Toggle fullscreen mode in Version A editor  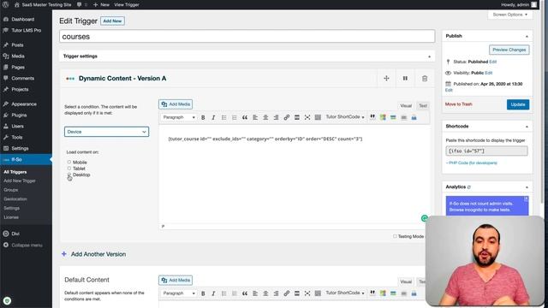pyautogui.click(x=307, y=117)
